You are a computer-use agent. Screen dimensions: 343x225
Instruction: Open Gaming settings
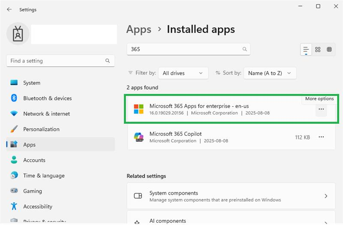pos(60,191)
